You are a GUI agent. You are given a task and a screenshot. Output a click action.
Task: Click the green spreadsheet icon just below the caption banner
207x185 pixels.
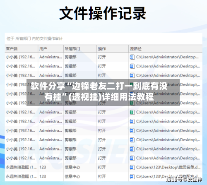point(132,112)
